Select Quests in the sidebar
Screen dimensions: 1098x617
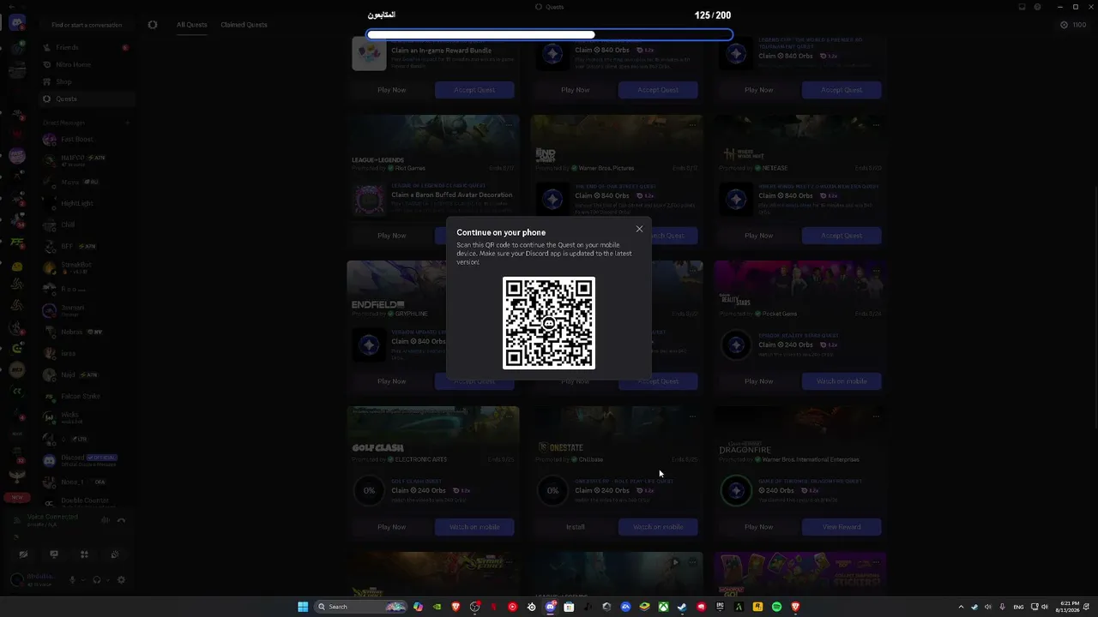87,99
